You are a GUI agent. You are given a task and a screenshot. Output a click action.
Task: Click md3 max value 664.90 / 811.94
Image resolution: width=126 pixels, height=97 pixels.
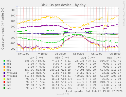pos(111,70)
